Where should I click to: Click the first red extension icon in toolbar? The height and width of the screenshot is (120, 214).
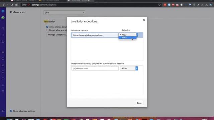pos(165,5)
